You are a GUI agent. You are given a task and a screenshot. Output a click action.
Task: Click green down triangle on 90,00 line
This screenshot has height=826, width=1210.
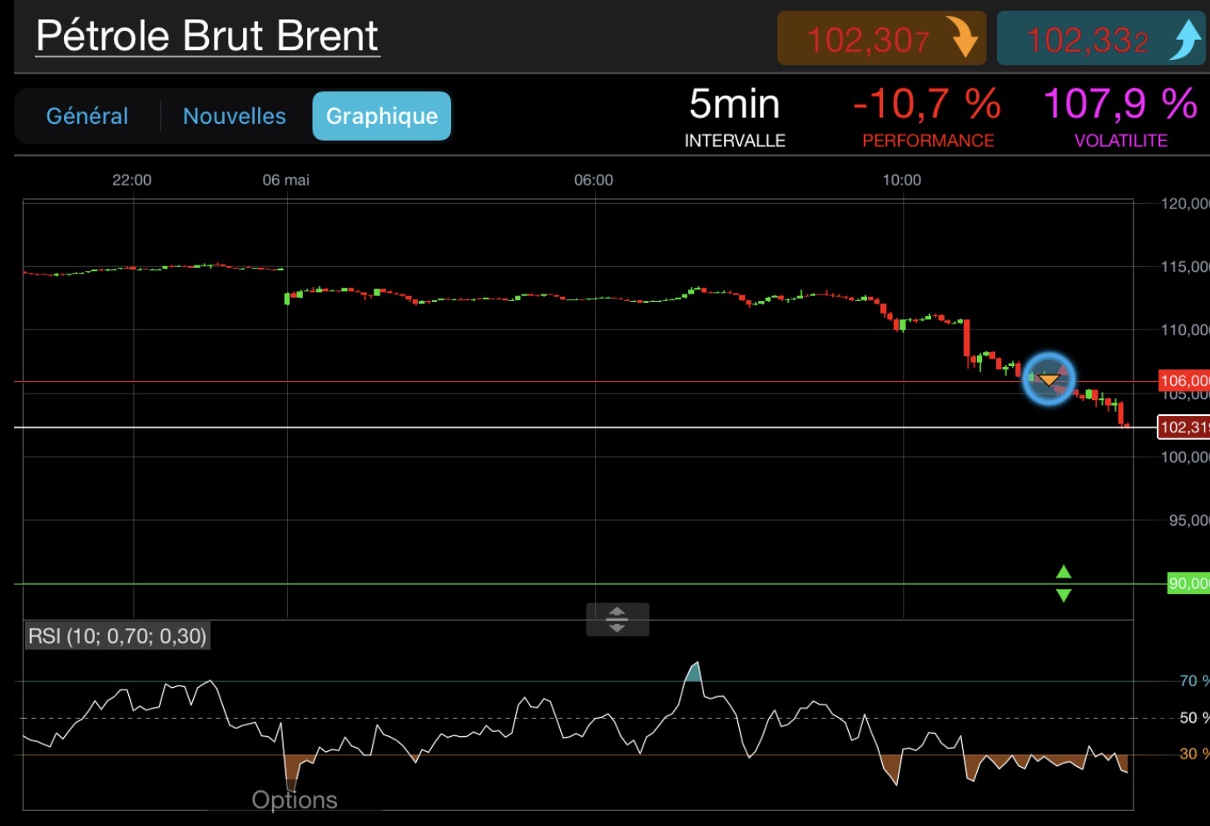click(1064, 595)
